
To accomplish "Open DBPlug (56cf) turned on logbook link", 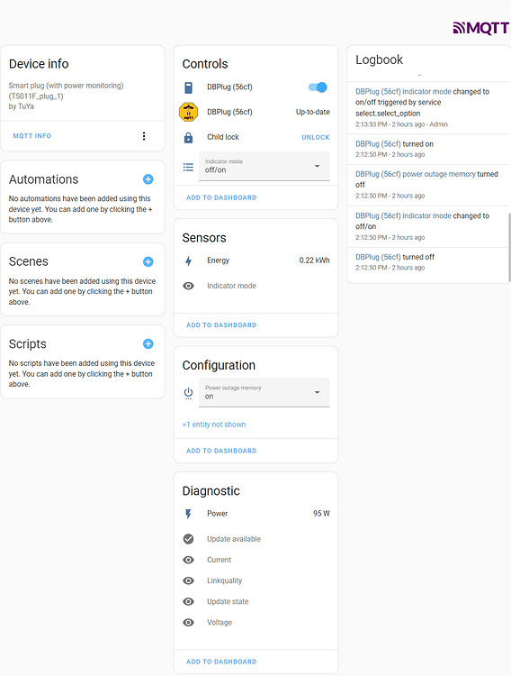I will click(378, 144).
